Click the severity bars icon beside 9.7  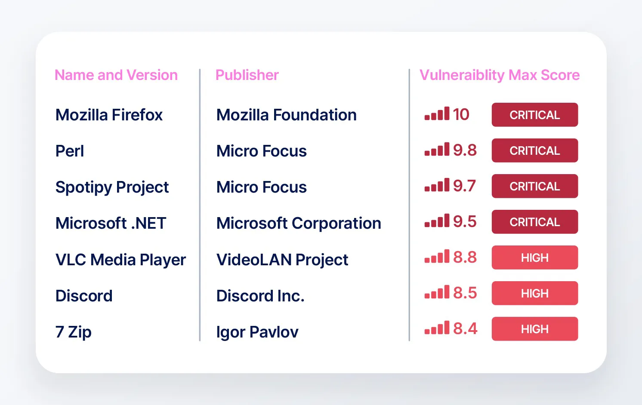[437, 185]
